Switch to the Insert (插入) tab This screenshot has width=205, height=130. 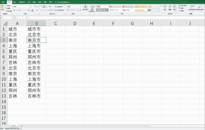tap(15, 2)
